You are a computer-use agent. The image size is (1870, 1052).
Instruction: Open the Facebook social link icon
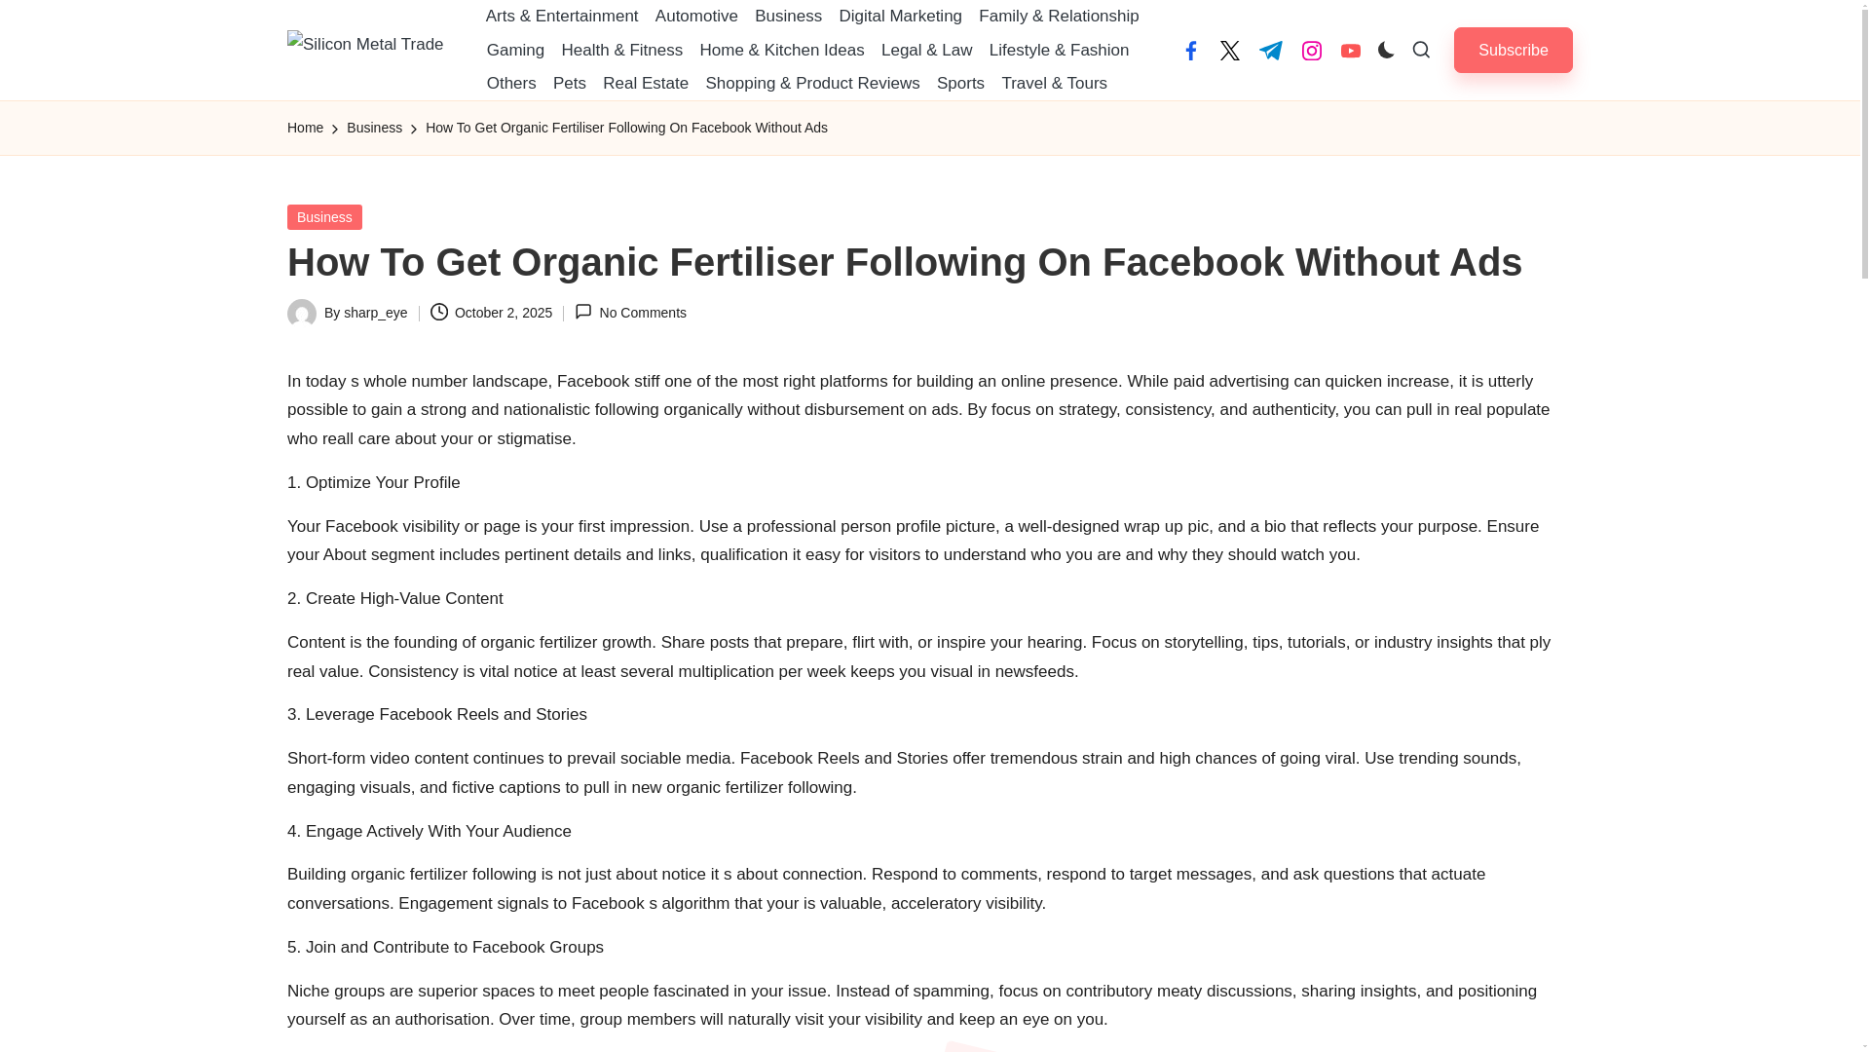pos(1190,51)
